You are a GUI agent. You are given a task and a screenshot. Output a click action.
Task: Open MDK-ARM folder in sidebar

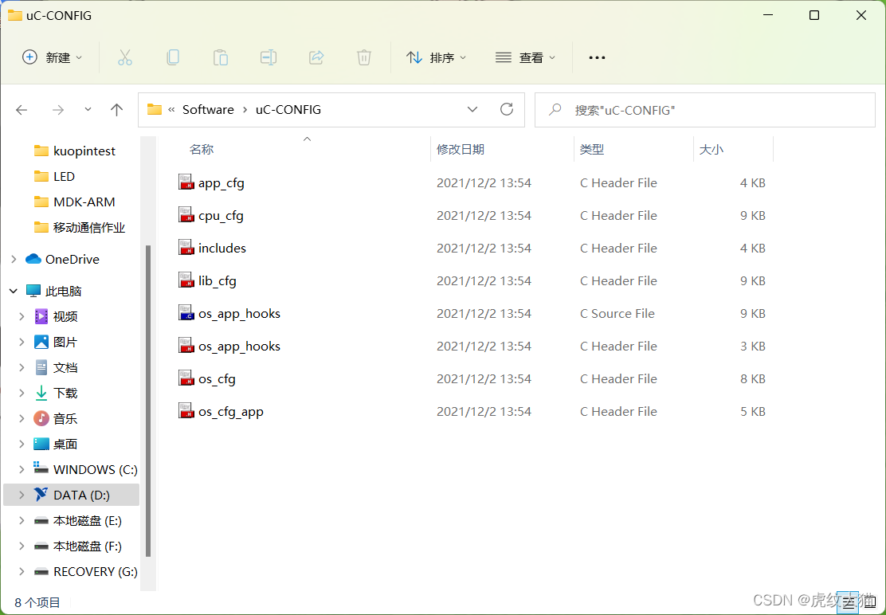74,202
